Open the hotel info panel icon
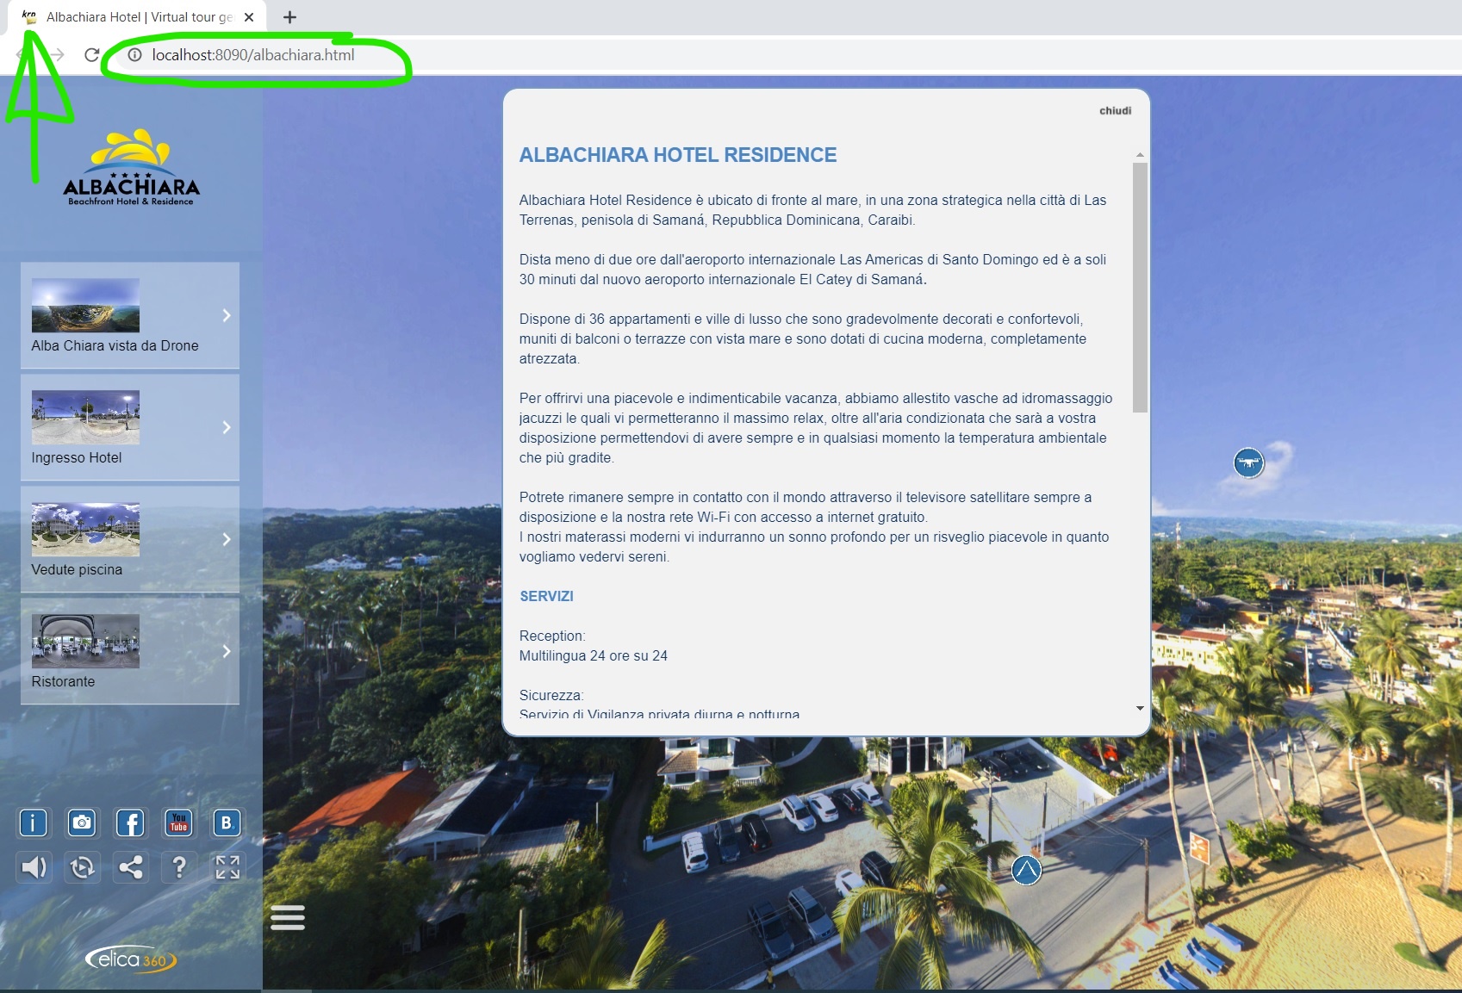Image resolution: width=1462 pixels, height=993 pixels. click(x=34, y=823)
